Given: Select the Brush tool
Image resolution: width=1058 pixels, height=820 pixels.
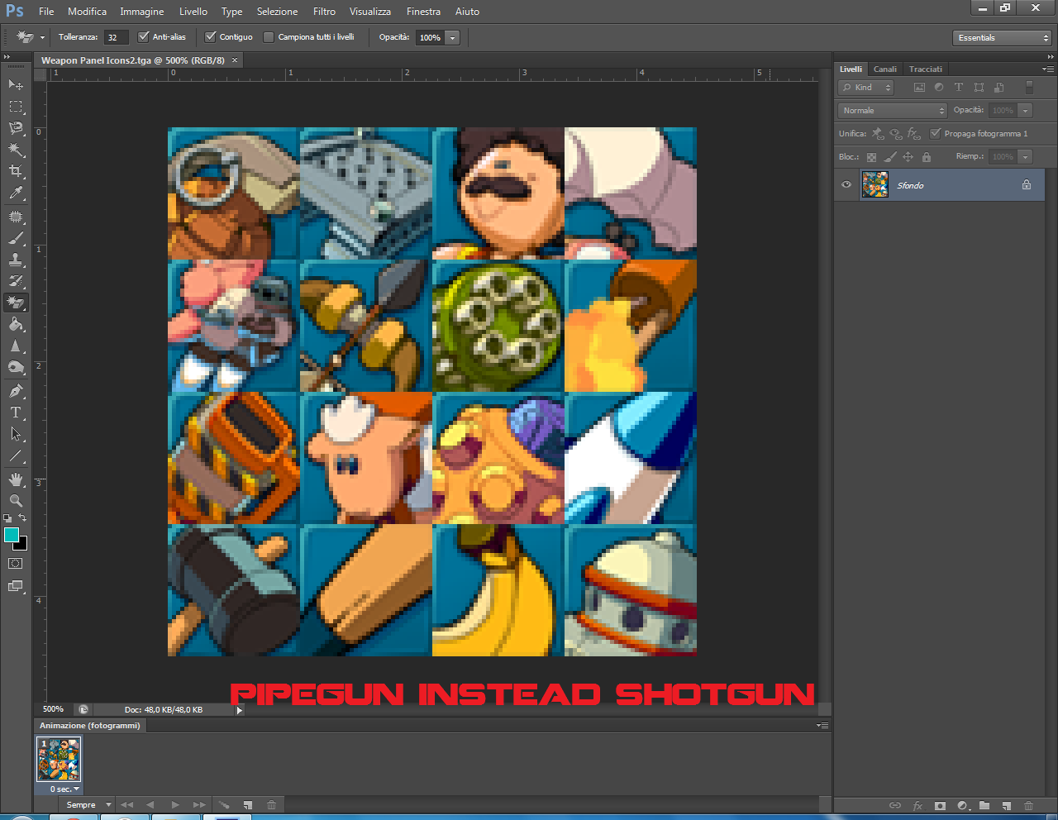Looking at the screenshot, I should coord(16,238).
